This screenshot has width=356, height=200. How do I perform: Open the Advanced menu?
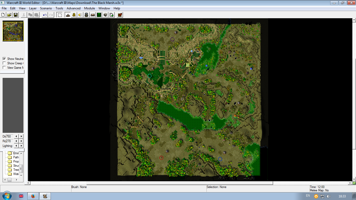point(73,8)
